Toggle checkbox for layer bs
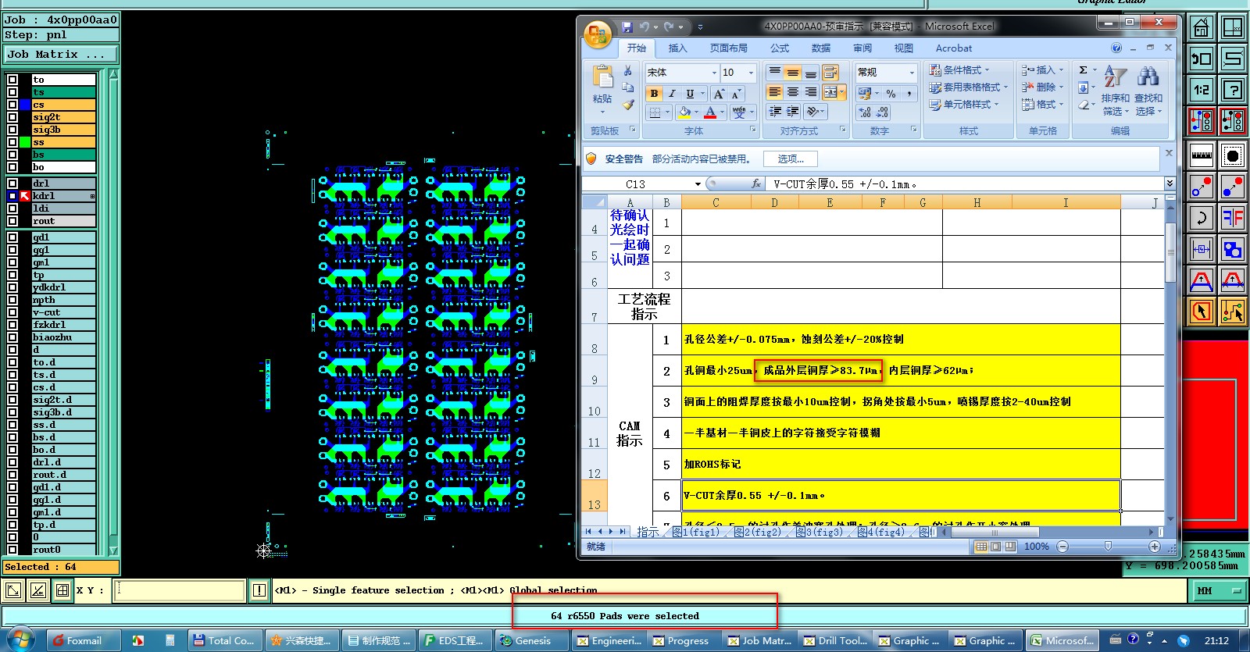Image resolution: width=1250 pixels, height=652 pixels. coord(12,155)
